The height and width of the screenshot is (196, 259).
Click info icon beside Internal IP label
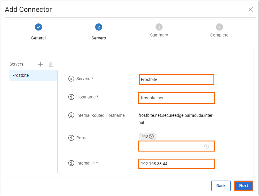(x=71, y=163)
